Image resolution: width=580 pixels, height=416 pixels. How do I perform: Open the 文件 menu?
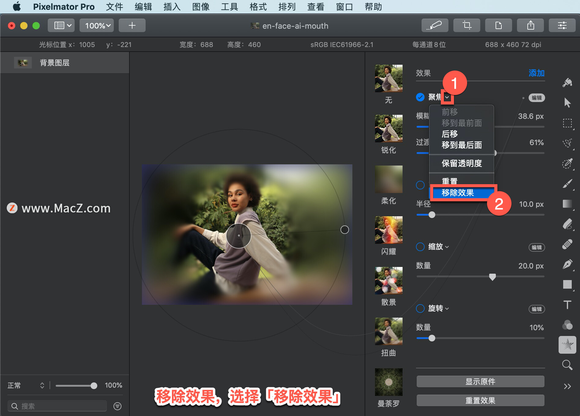coord(114,6)
